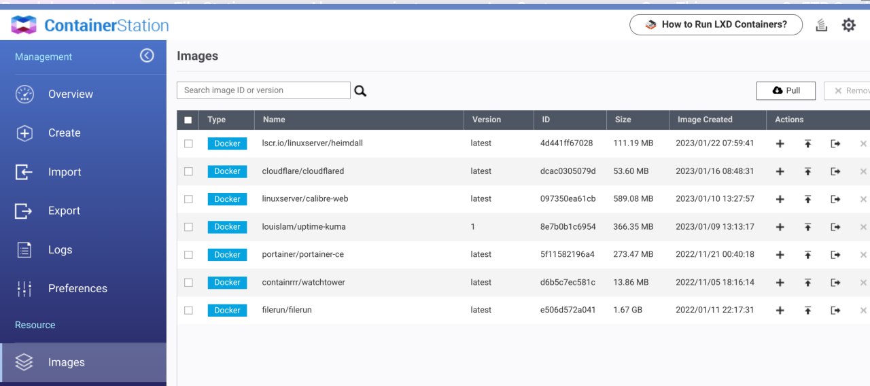Remove the uptime-kuma image with X icon
The width and height of the screenshot is (870, 386).
(x=863, y=227)
